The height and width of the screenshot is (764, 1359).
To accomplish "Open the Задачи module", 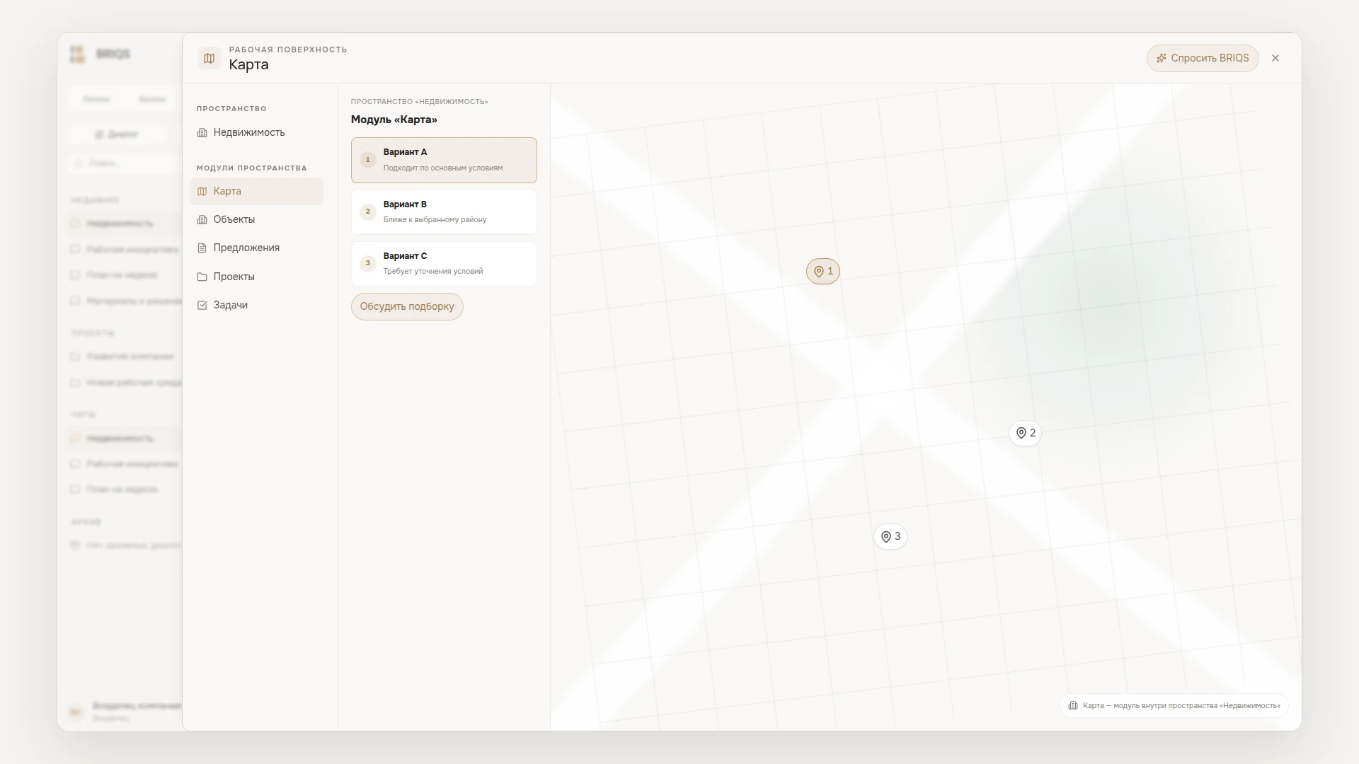I will [x=256, y=305].
